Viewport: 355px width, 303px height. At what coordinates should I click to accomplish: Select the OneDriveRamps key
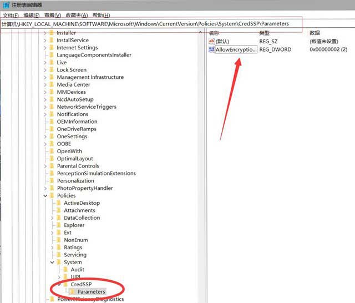coord(77,129)
